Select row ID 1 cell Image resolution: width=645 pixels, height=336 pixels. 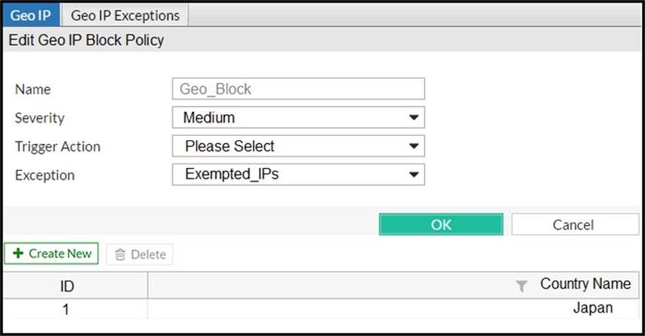pyautogui.click(x=66, y=308)
